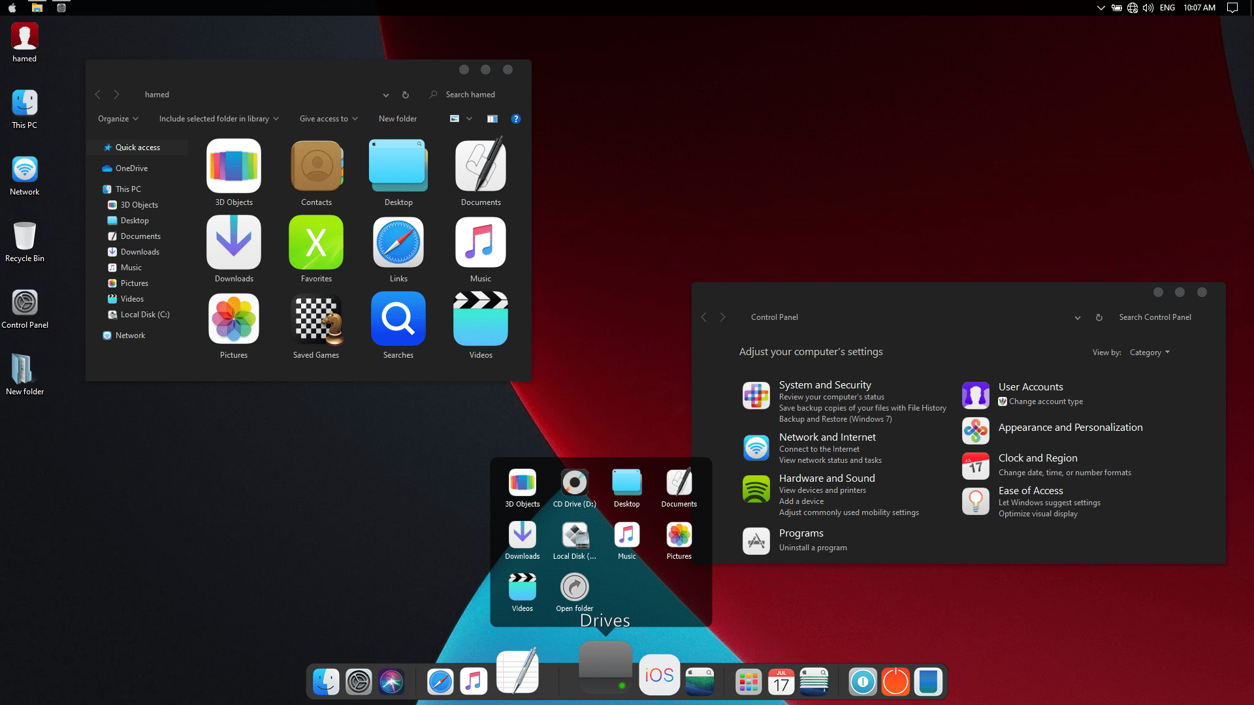
Task: Select Appearance and Personalization option
Action: coord(1070,427)
